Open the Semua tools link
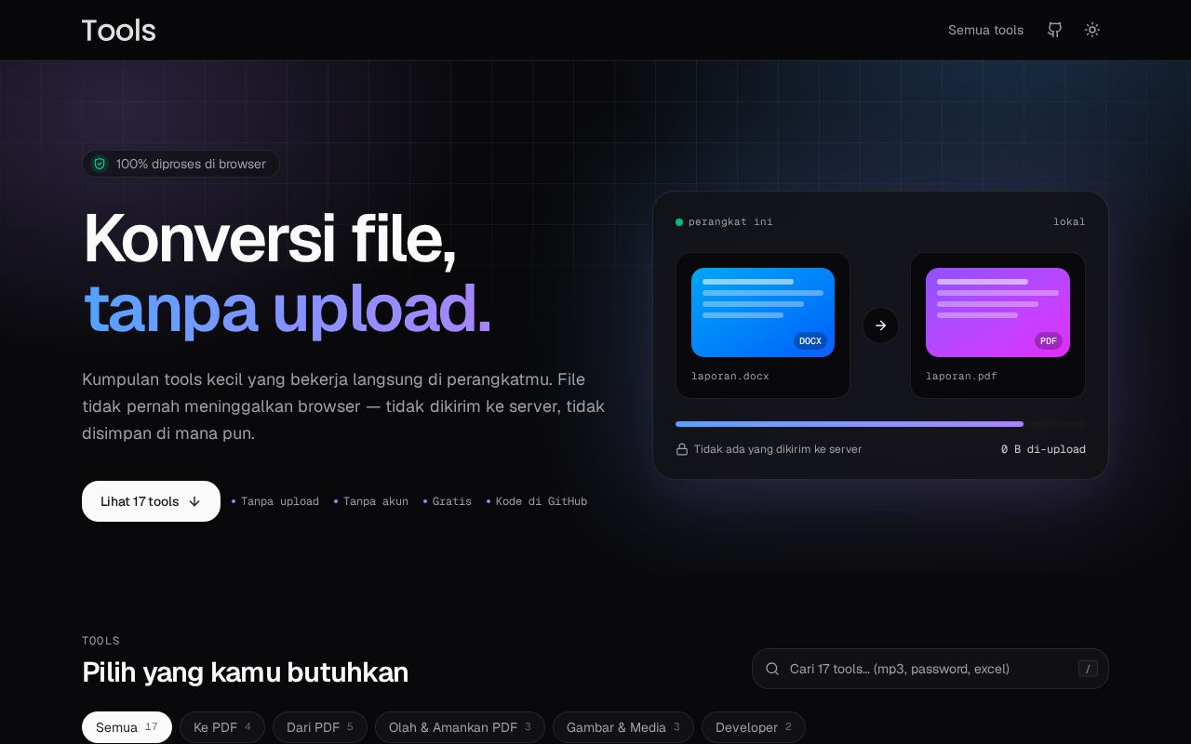This screenshot has width=1191, height=744. (985, 30)
